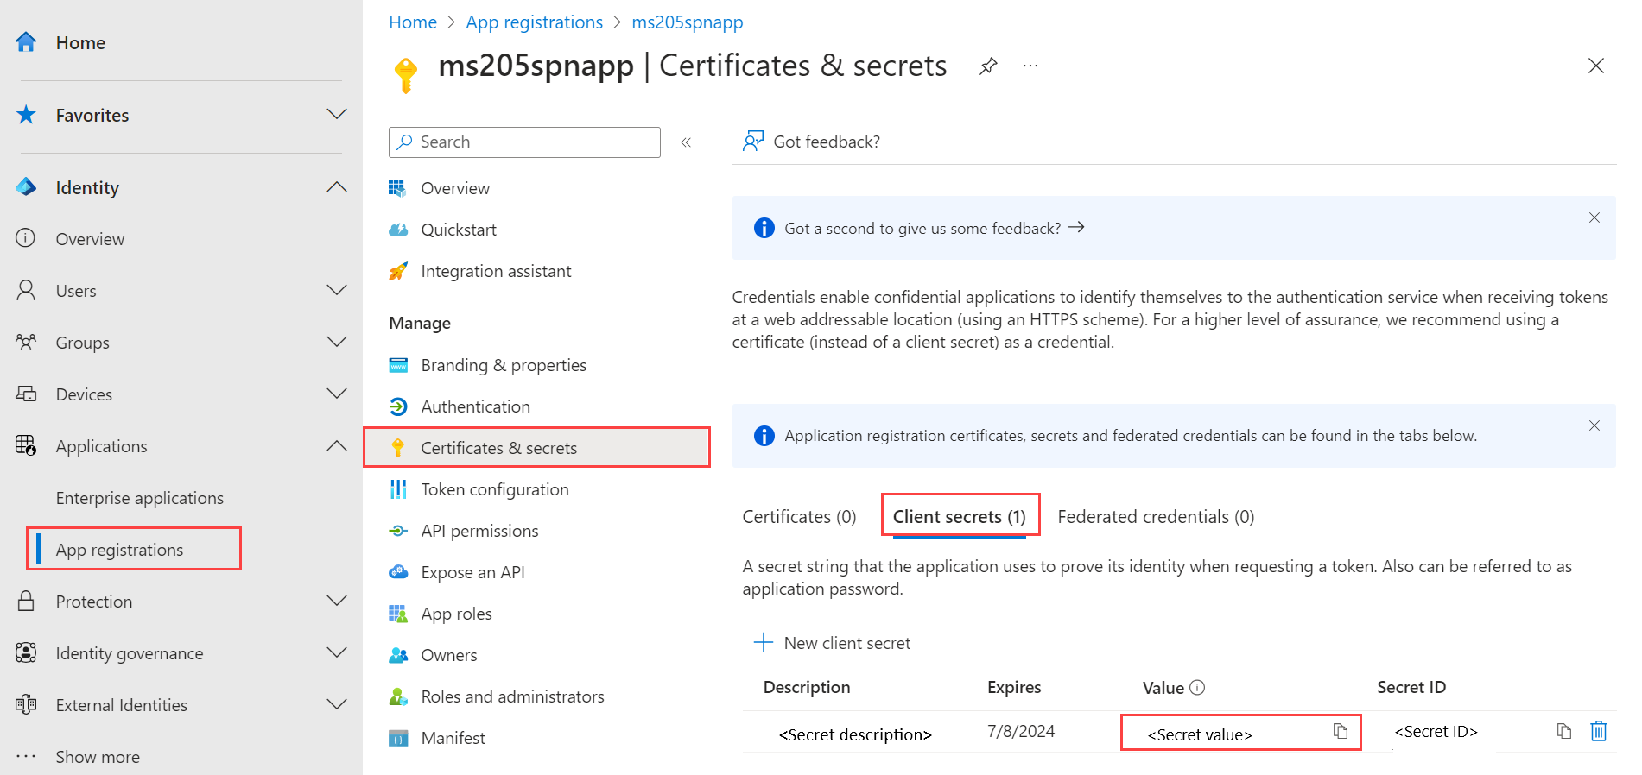Open the more options ellipsis menu

point(1030,66)
